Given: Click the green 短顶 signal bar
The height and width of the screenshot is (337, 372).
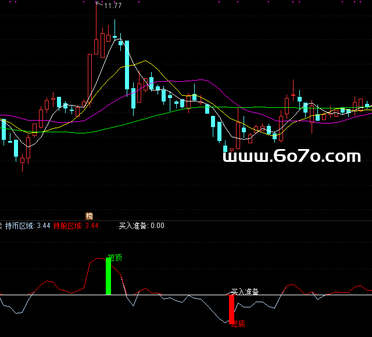Looking at the screenshot, I should 108,277.
